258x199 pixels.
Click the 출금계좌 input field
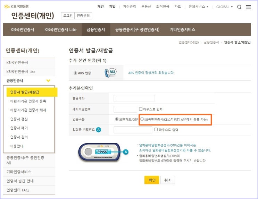tap(134, 98)
